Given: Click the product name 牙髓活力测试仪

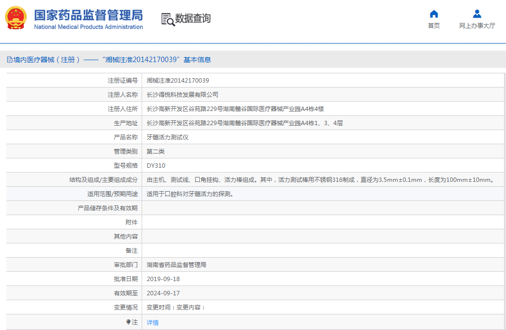Looking at the screenshot, I should [168, 137].
